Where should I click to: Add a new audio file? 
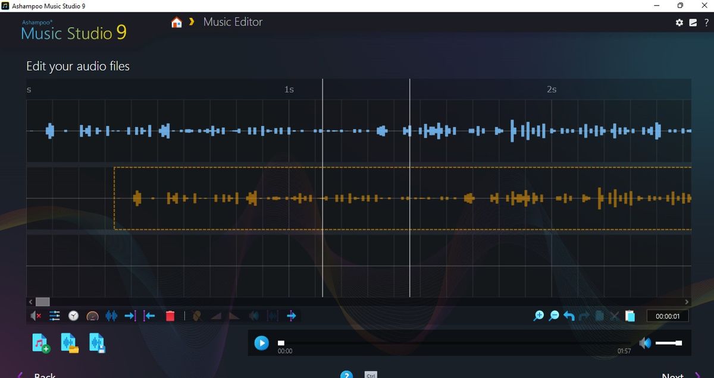coord(39,343)
